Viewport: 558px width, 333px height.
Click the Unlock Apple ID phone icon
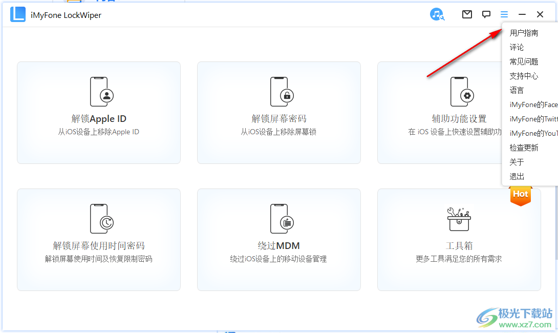101,92
